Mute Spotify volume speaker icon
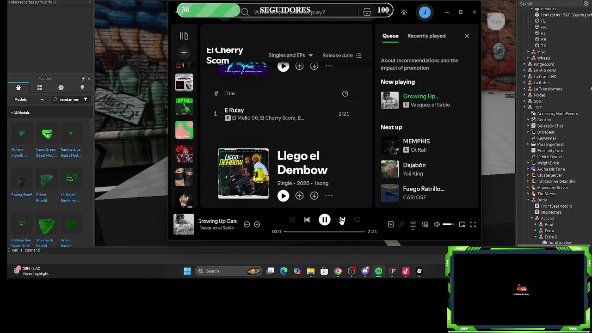 coord(437,224)
